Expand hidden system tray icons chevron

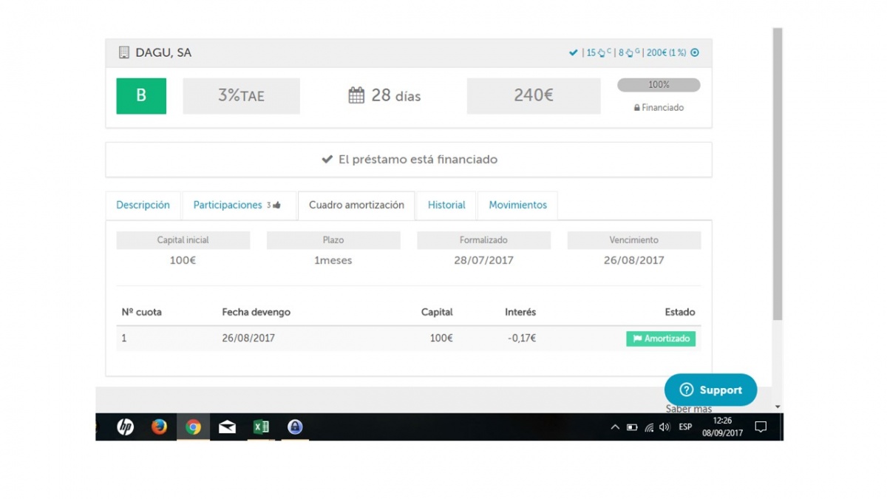tap(614, 427)
